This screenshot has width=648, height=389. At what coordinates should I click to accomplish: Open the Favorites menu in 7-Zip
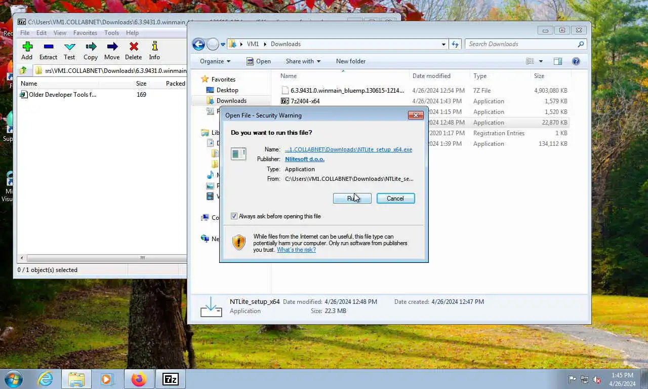(85, 33)
